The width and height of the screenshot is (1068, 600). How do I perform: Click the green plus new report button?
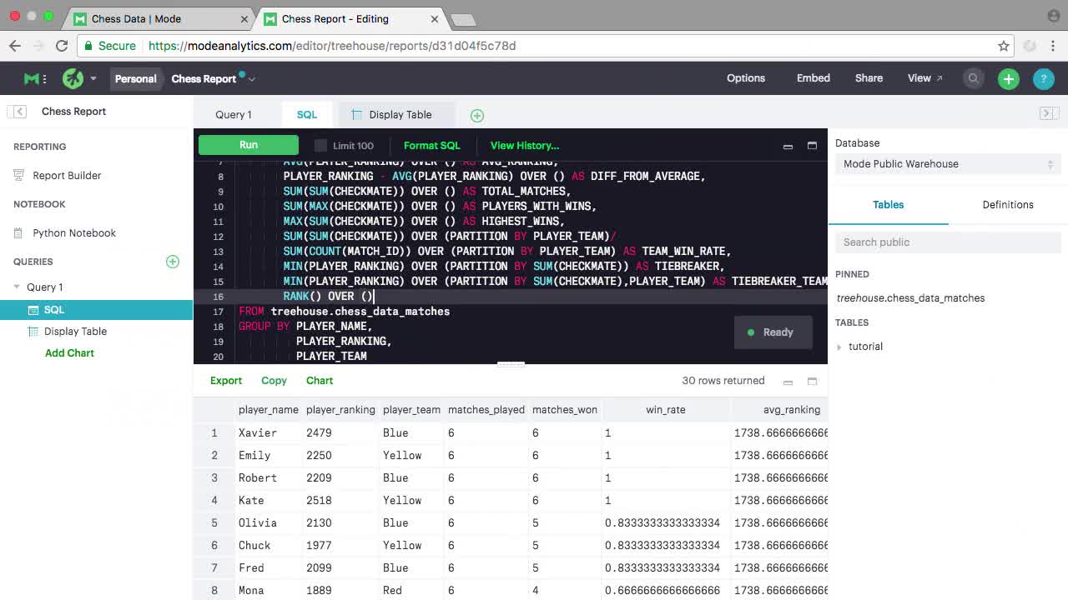click(1009, 78)
